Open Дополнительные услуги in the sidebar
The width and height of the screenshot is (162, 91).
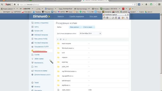(x=42, y=75)
